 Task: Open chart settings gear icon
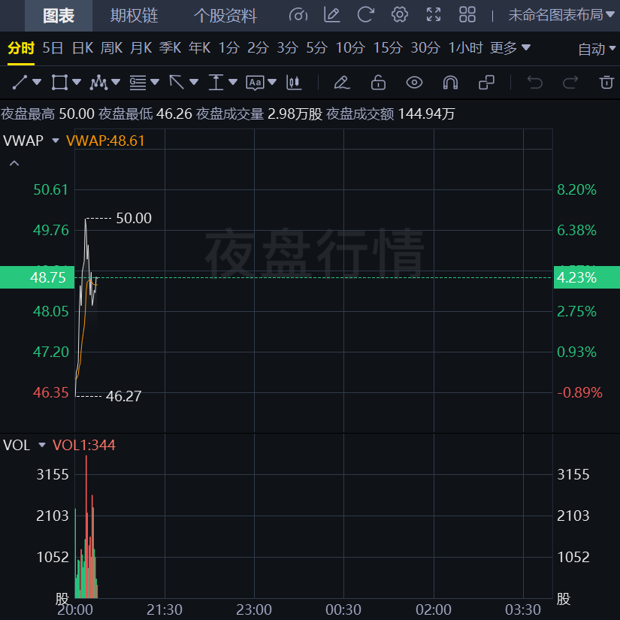point(400,15)
